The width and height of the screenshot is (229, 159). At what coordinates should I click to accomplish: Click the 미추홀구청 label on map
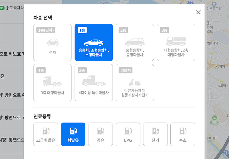pyautogui.click(x=214, y=9)
